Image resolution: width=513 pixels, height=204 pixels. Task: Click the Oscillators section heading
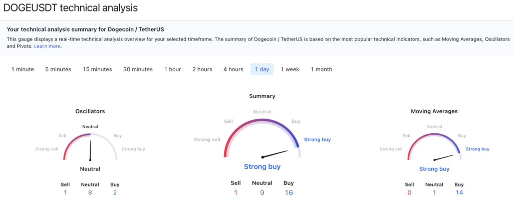[90, 111]
